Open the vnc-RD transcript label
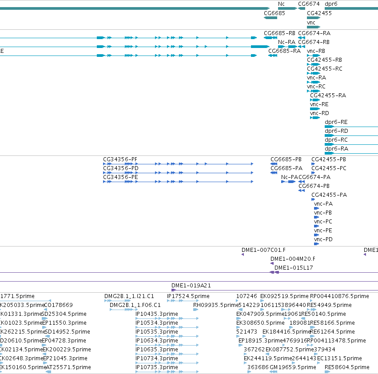Image resolution: width=378 pixels, height=374 pixels. 319,113
